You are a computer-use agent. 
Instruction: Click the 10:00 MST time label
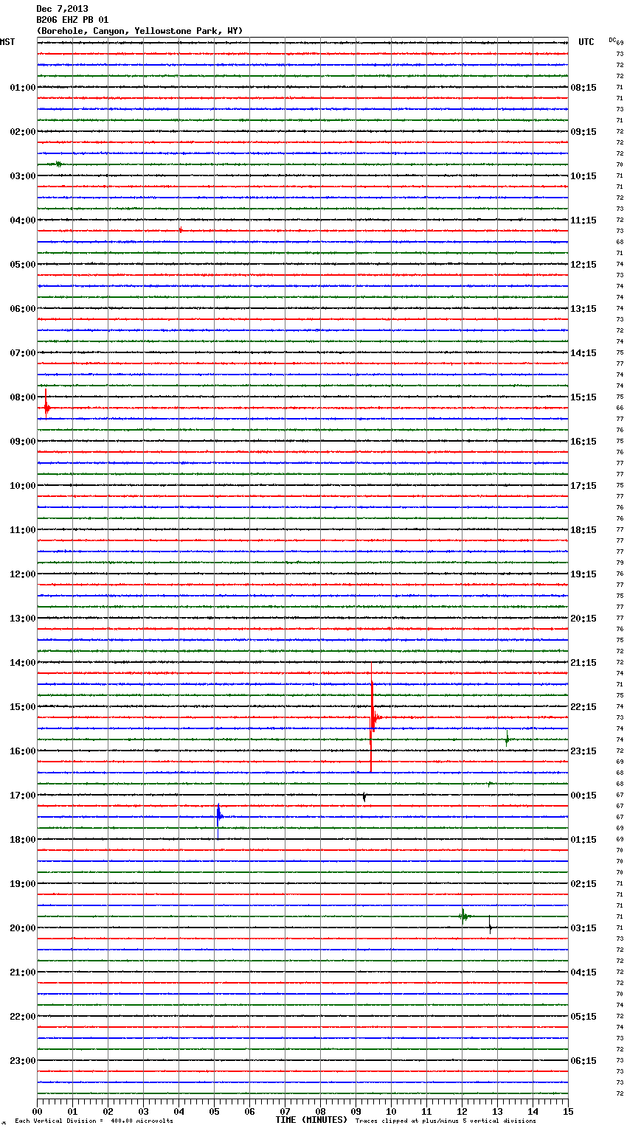pyautogui.click(x=23, y=486)
